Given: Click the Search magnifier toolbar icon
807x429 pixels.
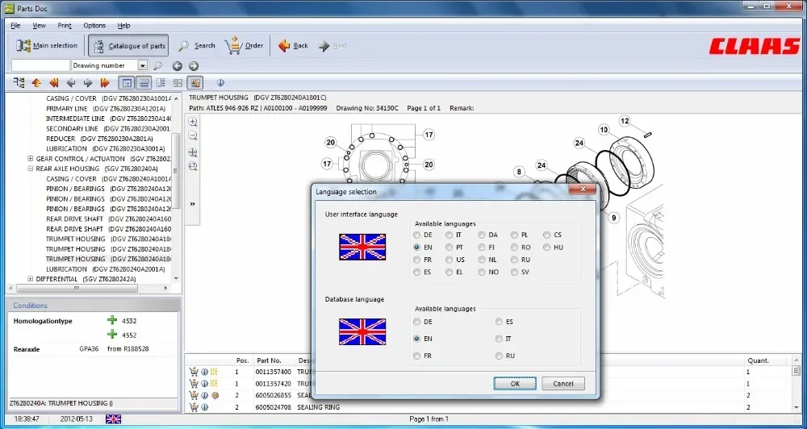Looking at the screenshot, I should pos(184,46).
